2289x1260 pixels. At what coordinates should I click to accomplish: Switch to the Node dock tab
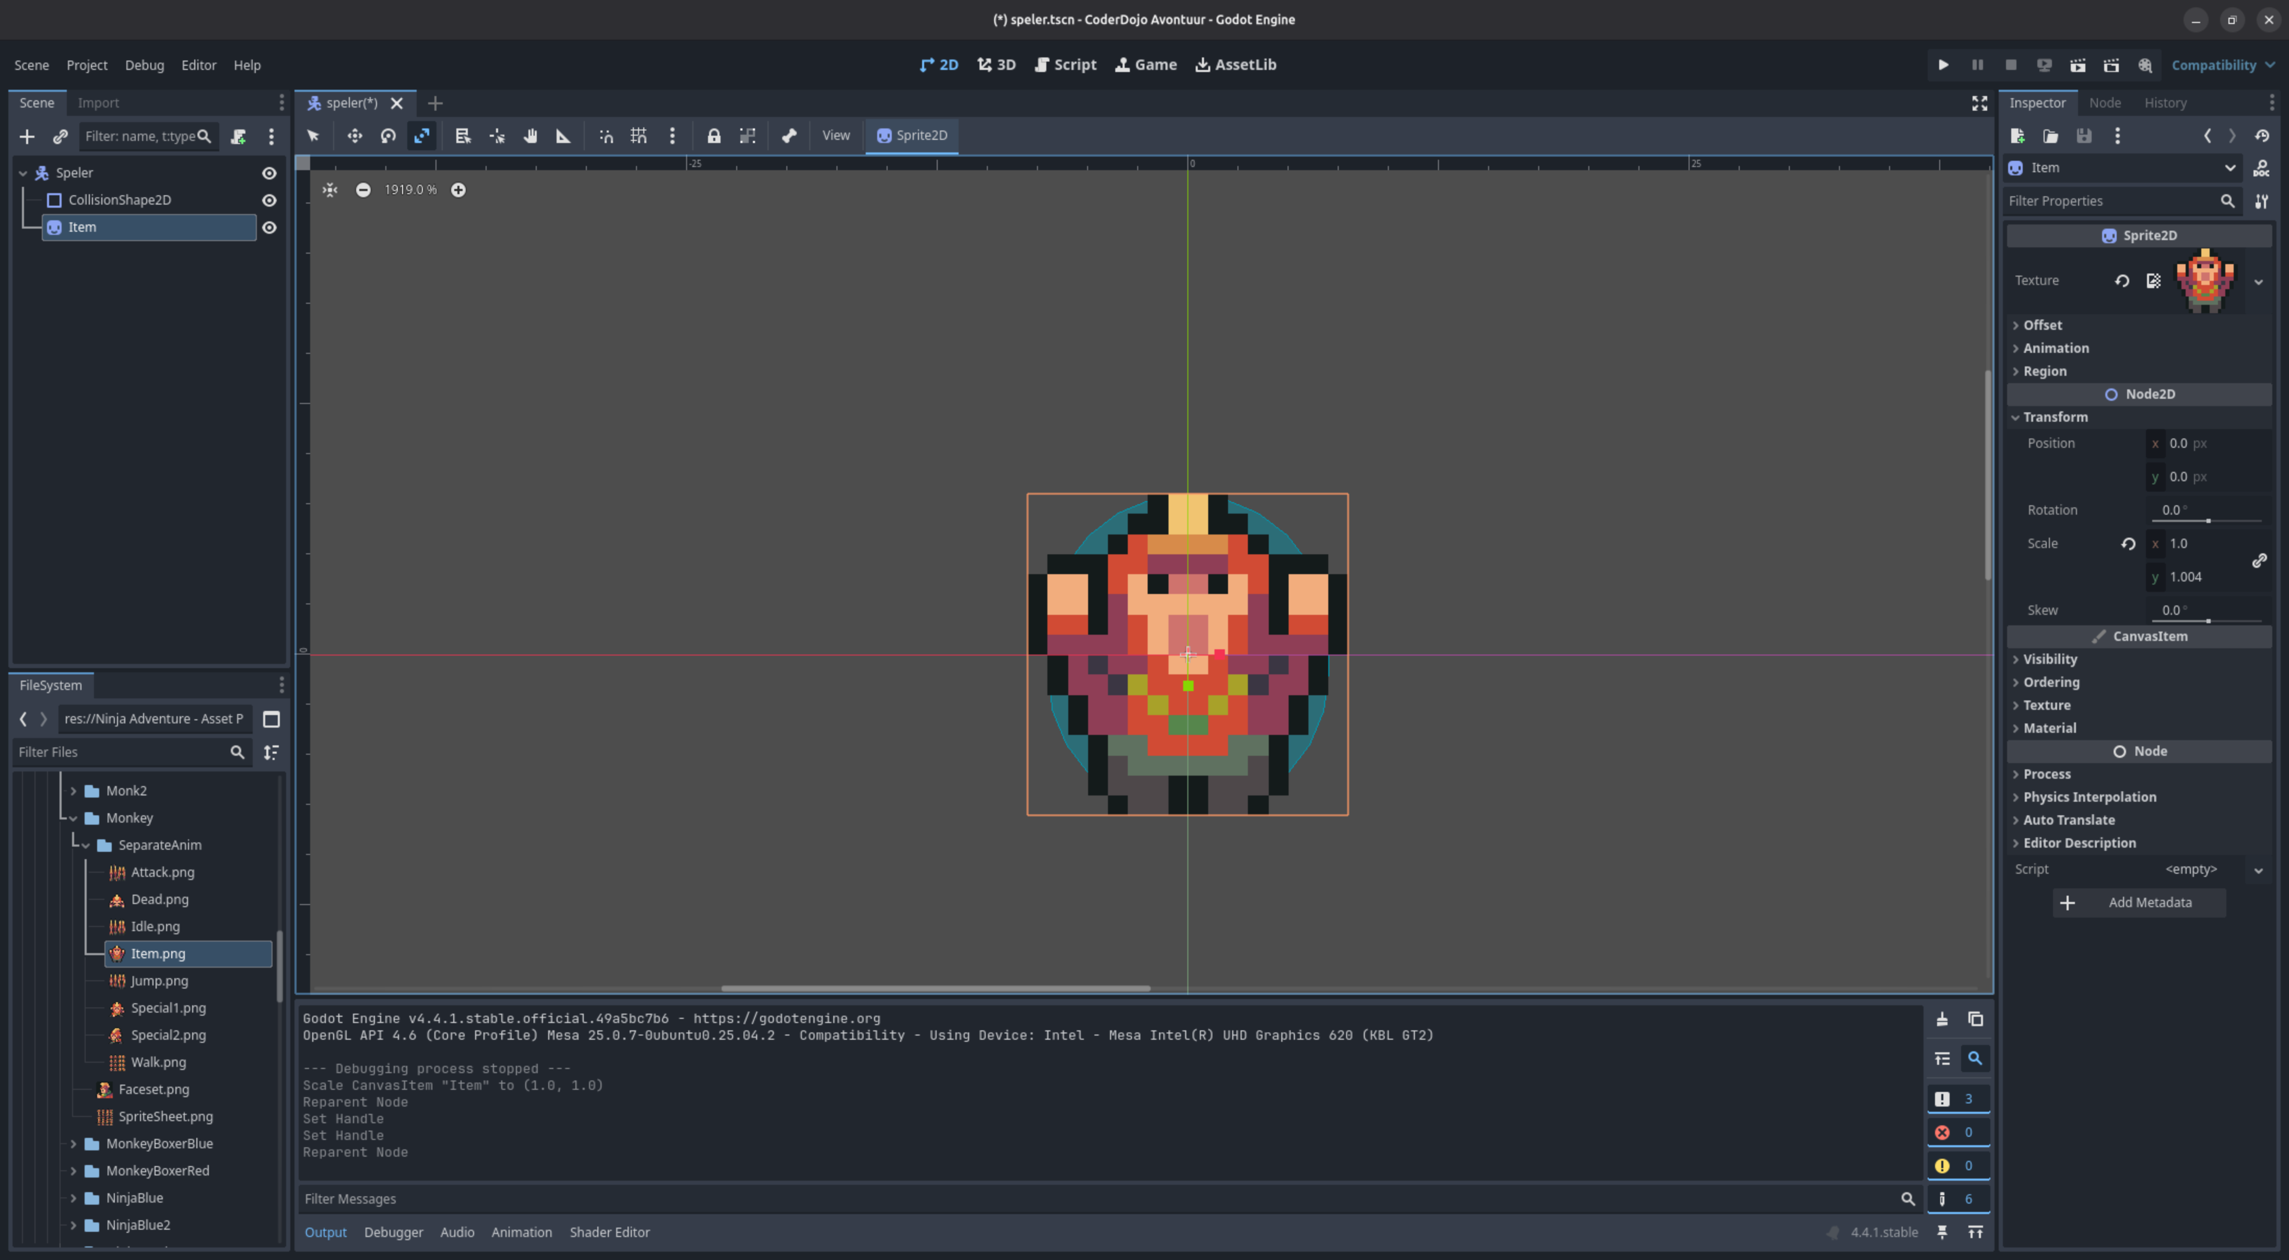click(2104, 103)
